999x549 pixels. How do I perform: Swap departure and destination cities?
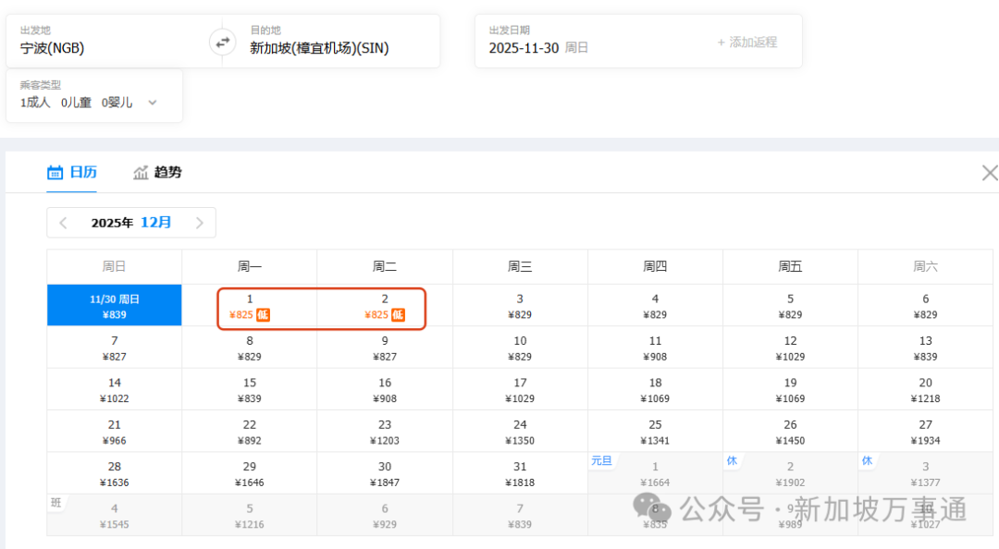click(x=222, y=43)
